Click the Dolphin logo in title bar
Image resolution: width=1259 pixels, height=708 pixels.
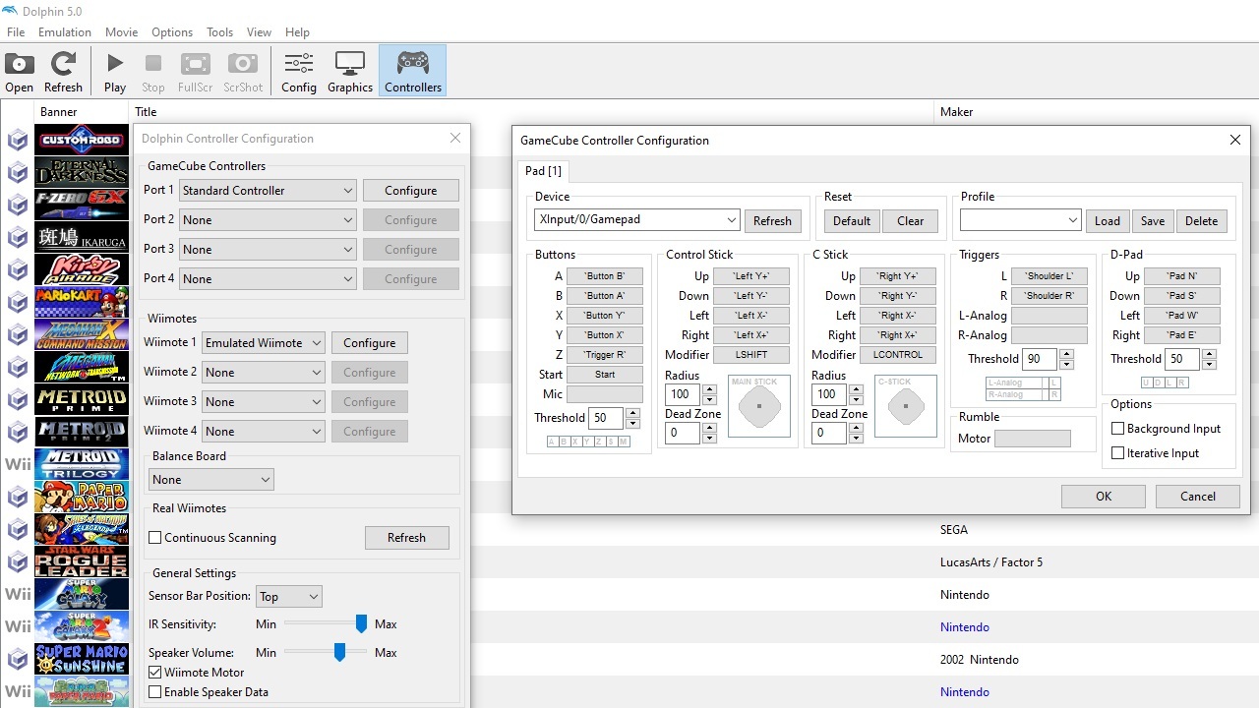point(10,11)
